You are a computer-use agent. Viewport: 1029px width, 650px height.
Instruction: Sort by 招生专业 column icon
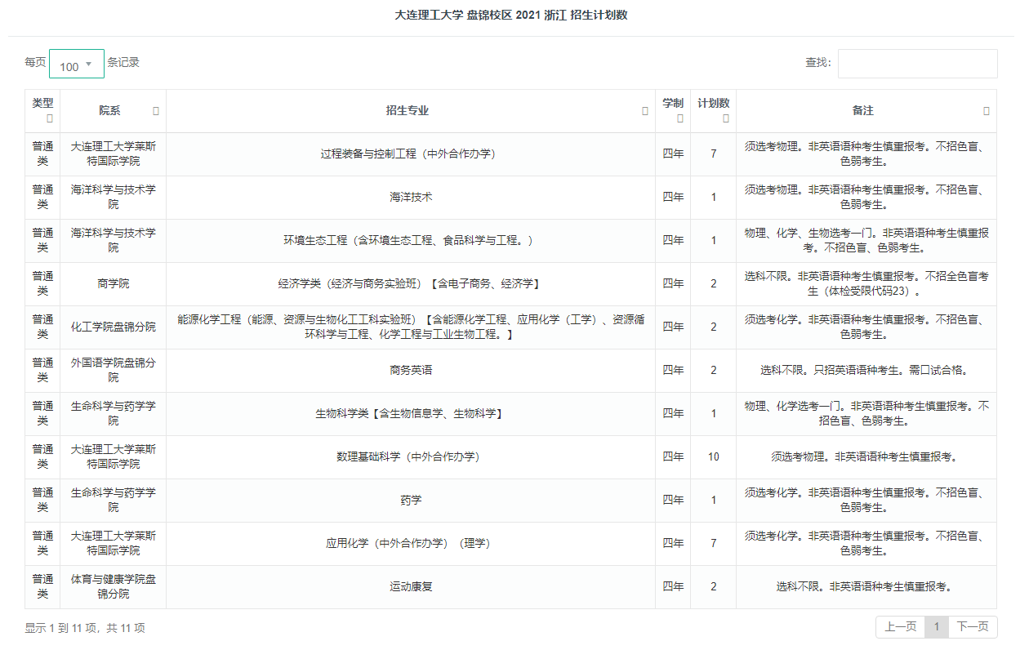tap(645, 110)
